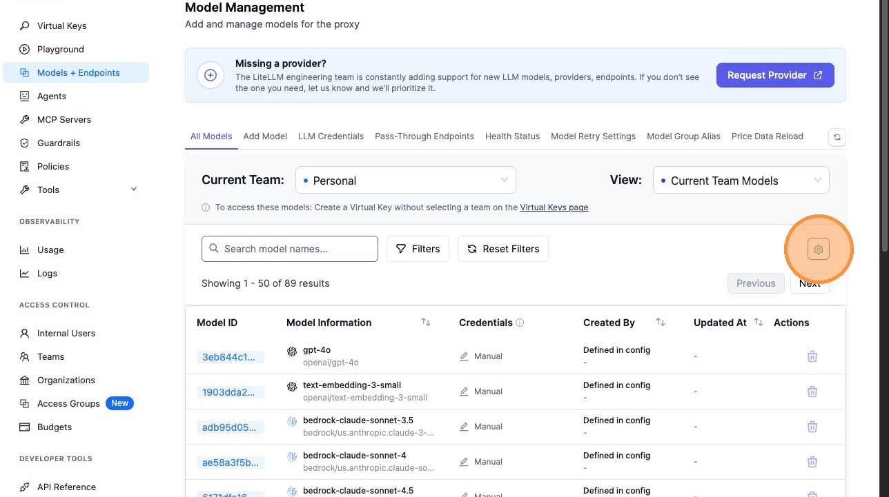Sort the Updated At column
This screenshot has width=889, height=497.
click(x=759, y=323)
